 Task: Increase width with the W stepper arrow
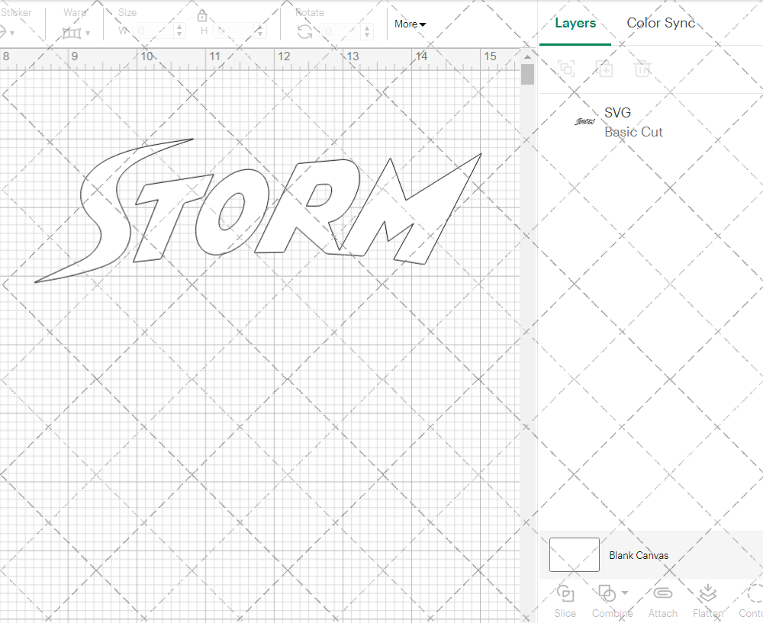pyautogui.click(x=179, y=27)
